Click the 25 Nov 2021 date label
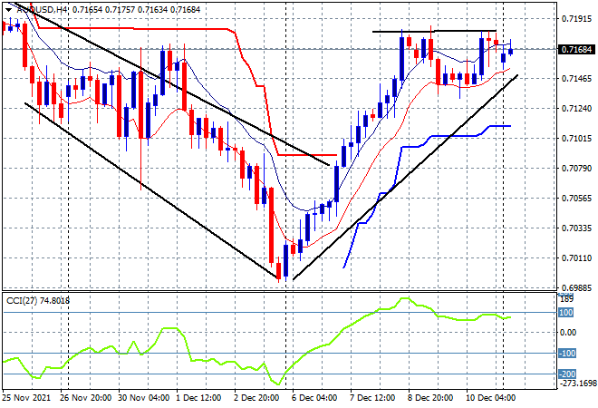 [x=26, y=398]
